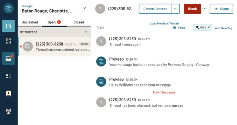Click the Load Previous Thread link
The width and height of the screenshot is (237, 125).
click(x=164, y=23)
